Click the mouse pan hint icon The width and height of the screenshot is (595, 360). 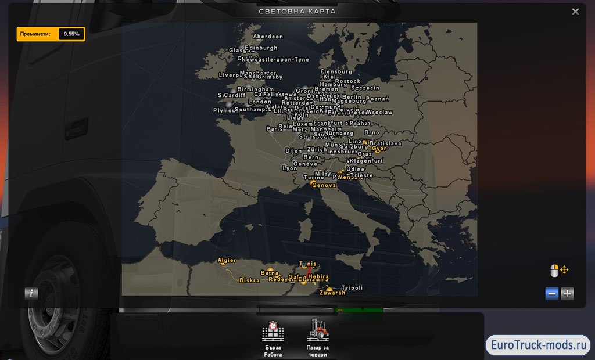click(560, 271)
